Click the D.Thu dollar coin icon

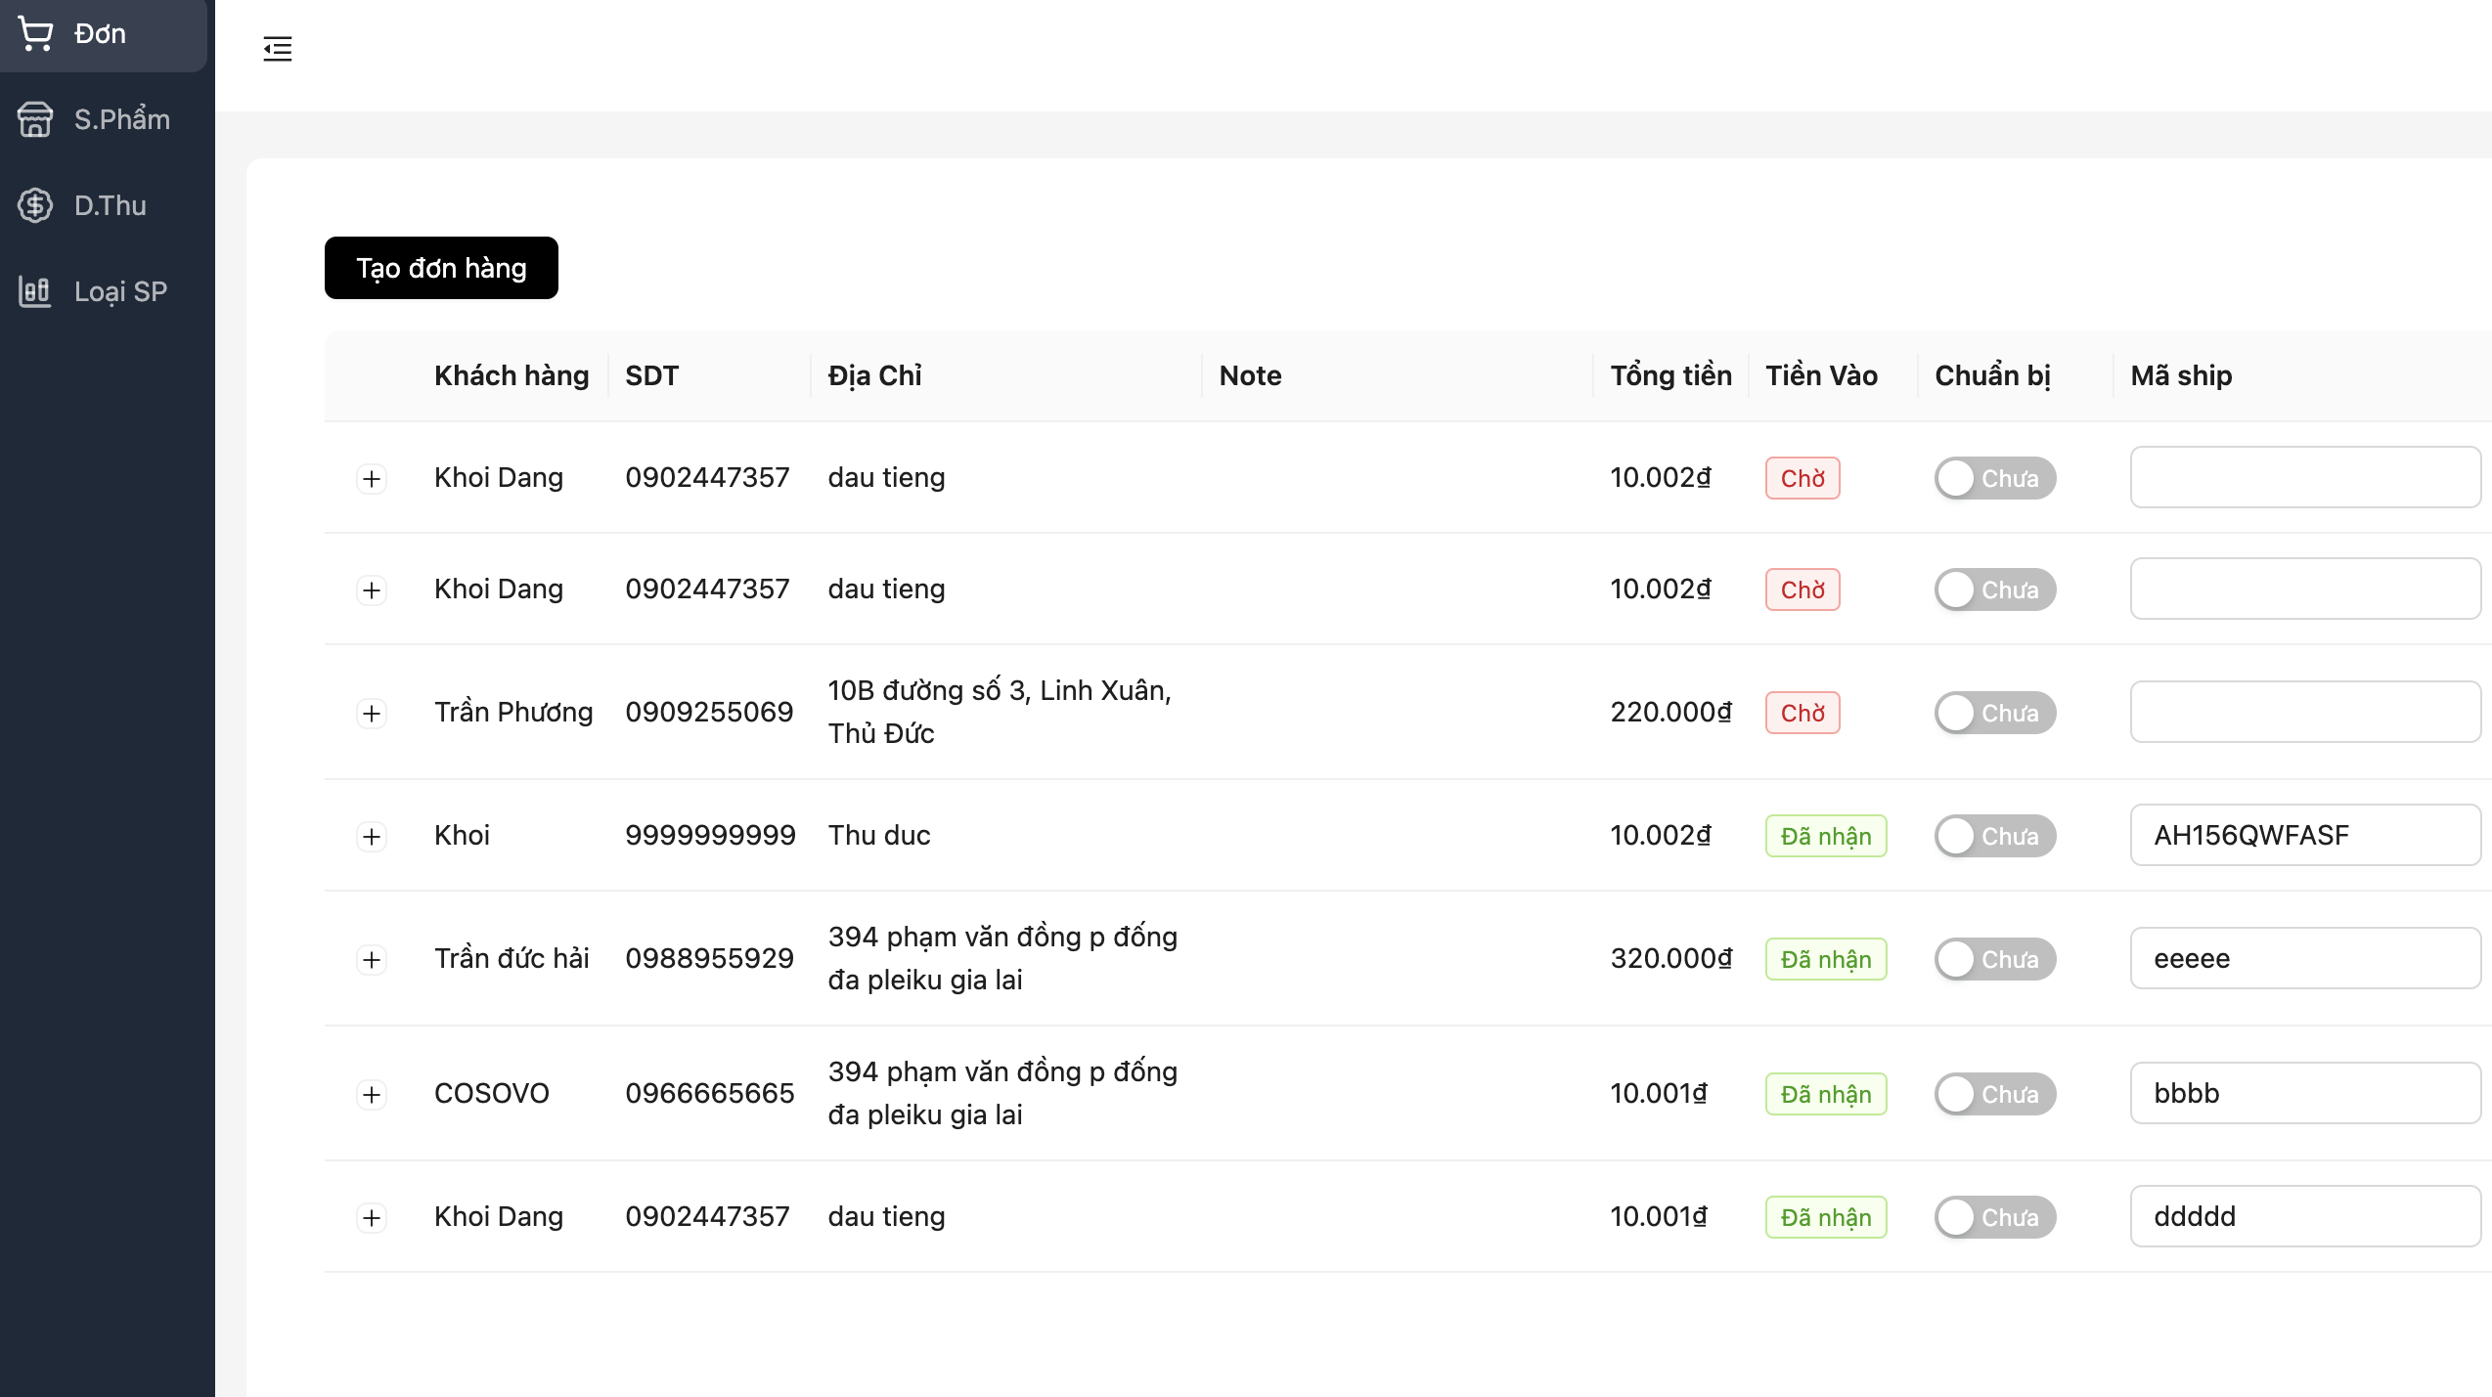coord(36,205)
